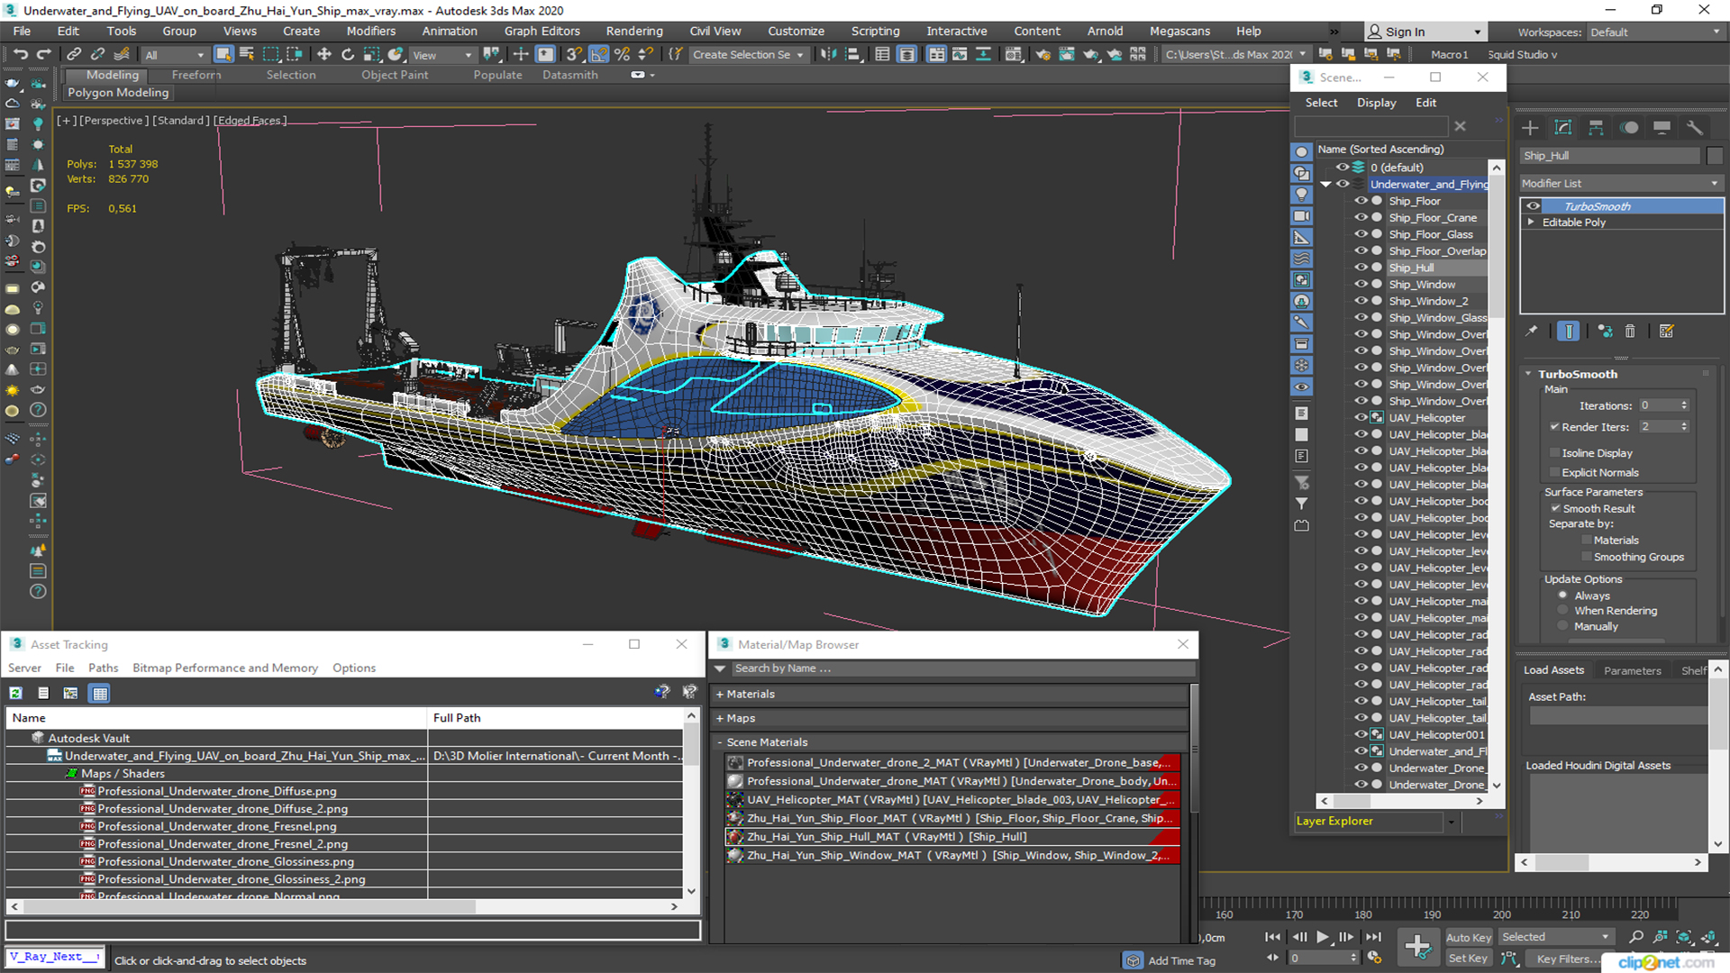Click Remove modifier trash icon
The height and width of the screenshot is (973, 1730).
tap(1630, 332)
